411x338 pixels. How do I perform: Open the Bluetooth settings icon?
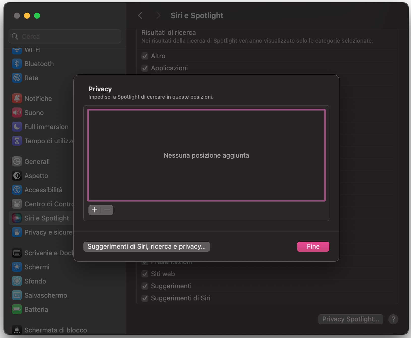(17, 64)
